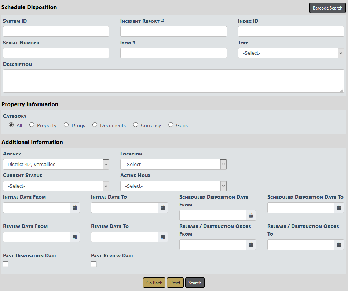This screenshot has width=348, height=291.
Task: Click the Barcode Search button
Action: 327,8
